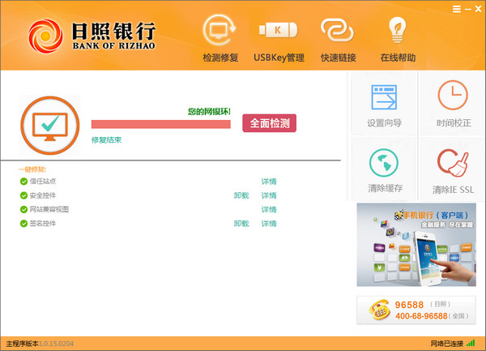486x351 pixels.
Task: Open the 在线帮助 lightbulb icon
Action: [x=398, y=30]
